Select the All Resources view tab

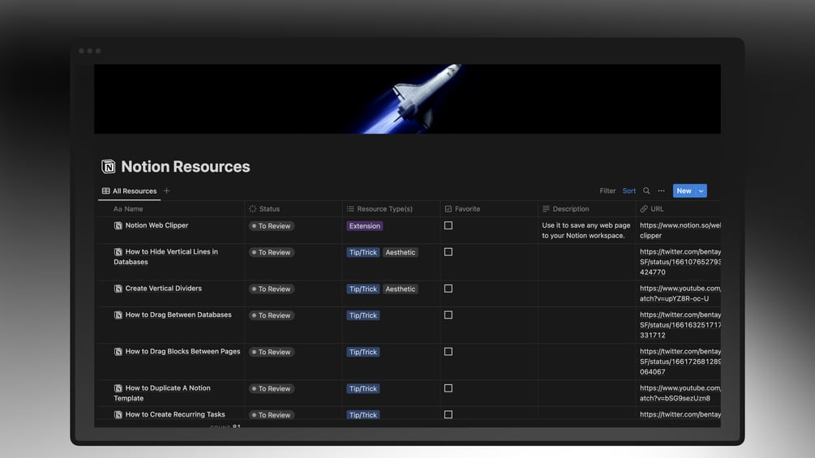point(130,191)
